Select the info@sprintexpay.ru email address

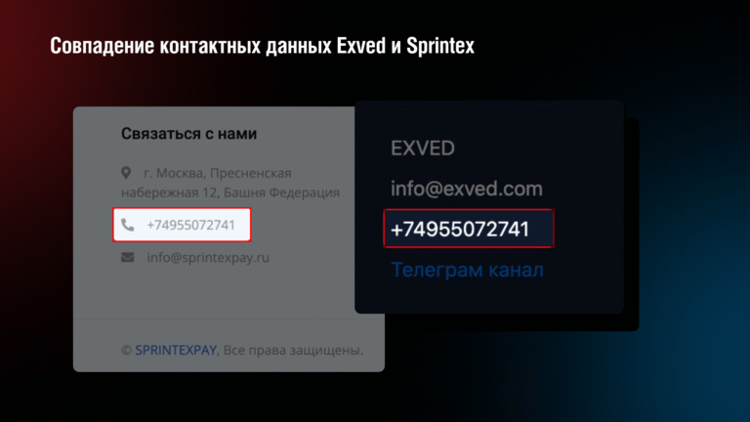(208, 258)
